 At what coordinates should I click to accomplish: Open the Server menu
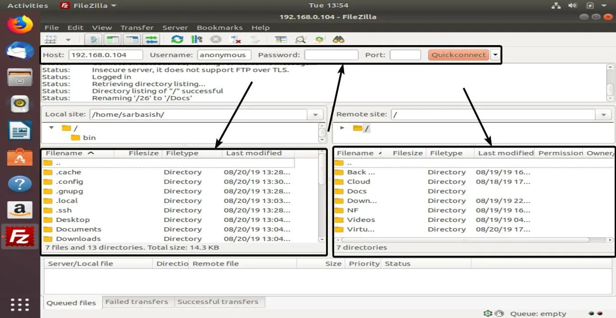click(x=175, y=28)
